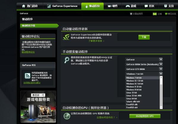
Task: Click the 自动检测您的 GPU button
Action: (x=145, y=116)
